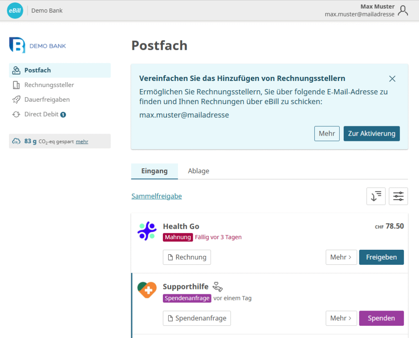
Task: Click the Direct Debit notification badge
Action: [63, 114]
